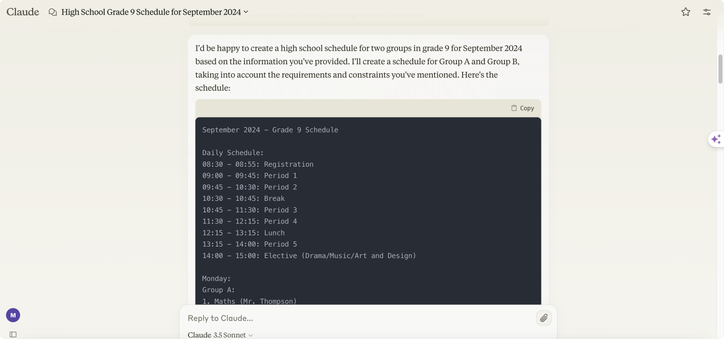
Task: Click the purple sparkle icon on the right edge
Action: tap(716, 139)
